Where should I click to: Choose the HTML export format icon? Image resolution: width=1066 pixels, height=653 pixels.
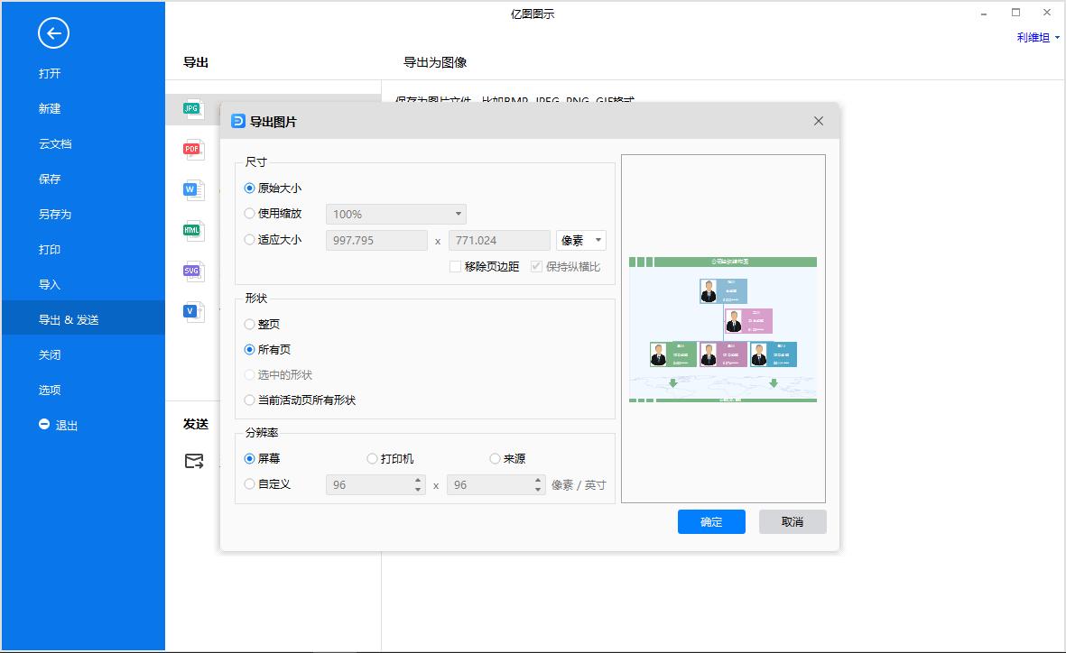click(x=190, y=230)
